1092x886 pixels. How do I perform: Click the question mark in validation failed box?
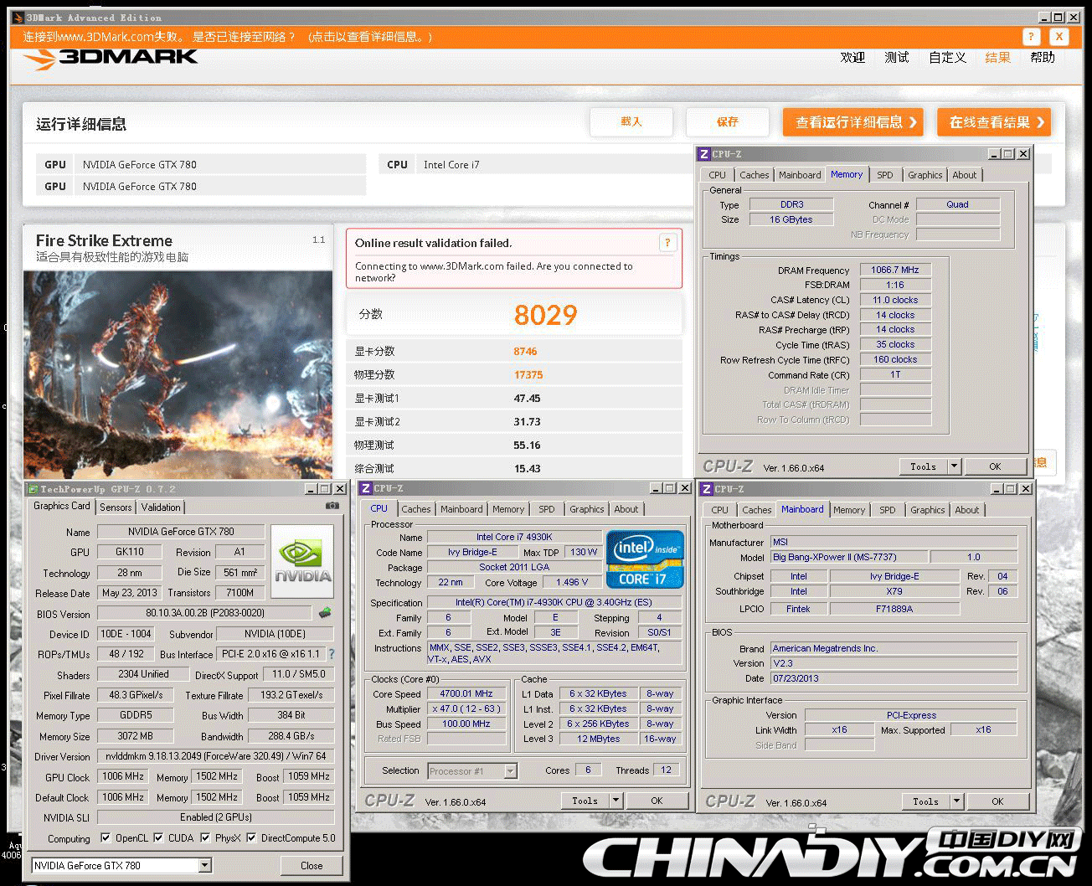667,243
